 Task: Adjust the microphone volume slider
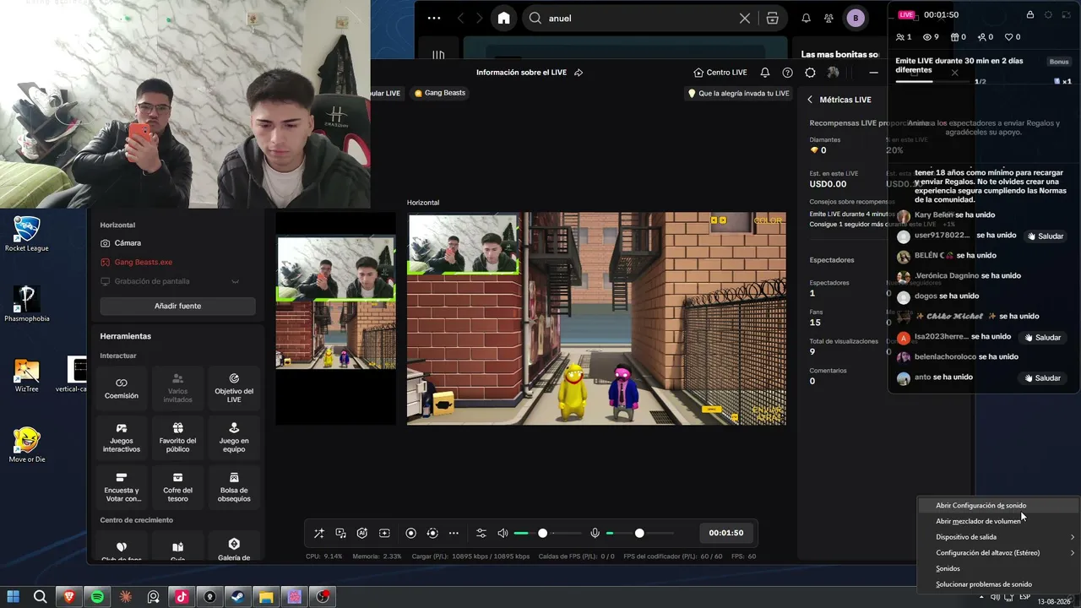coord(640,533)
